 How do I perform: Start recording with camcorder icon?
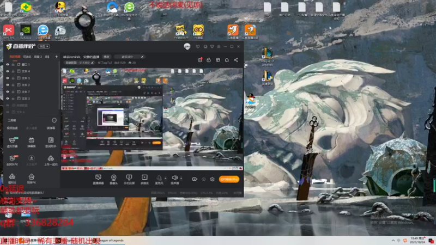[195, 179]
